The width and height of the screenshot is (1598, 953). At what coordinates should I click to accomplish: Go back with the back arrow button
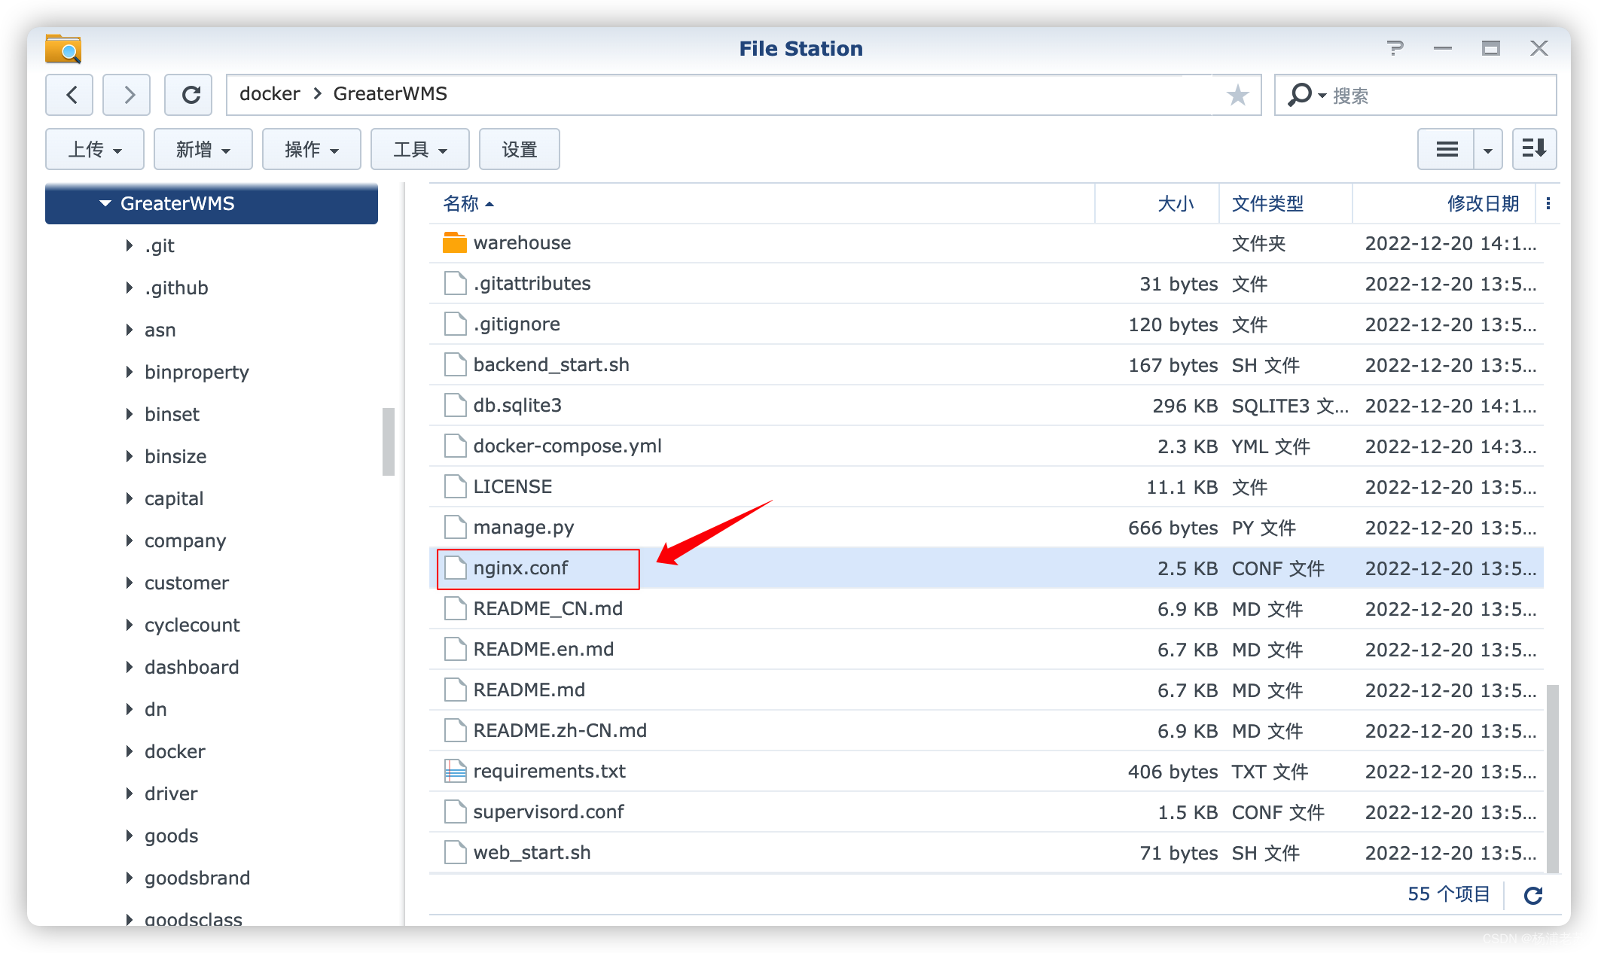[x=69, y=95]
